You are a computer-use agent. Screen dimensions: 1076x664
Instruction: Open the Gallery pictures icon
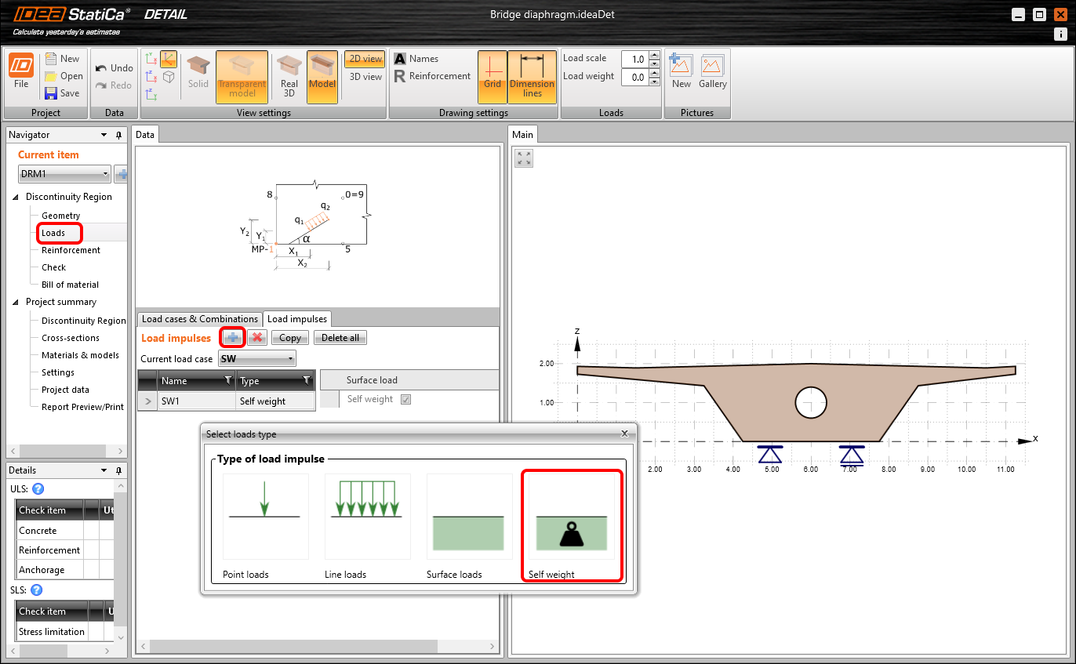tap(713, 72)
